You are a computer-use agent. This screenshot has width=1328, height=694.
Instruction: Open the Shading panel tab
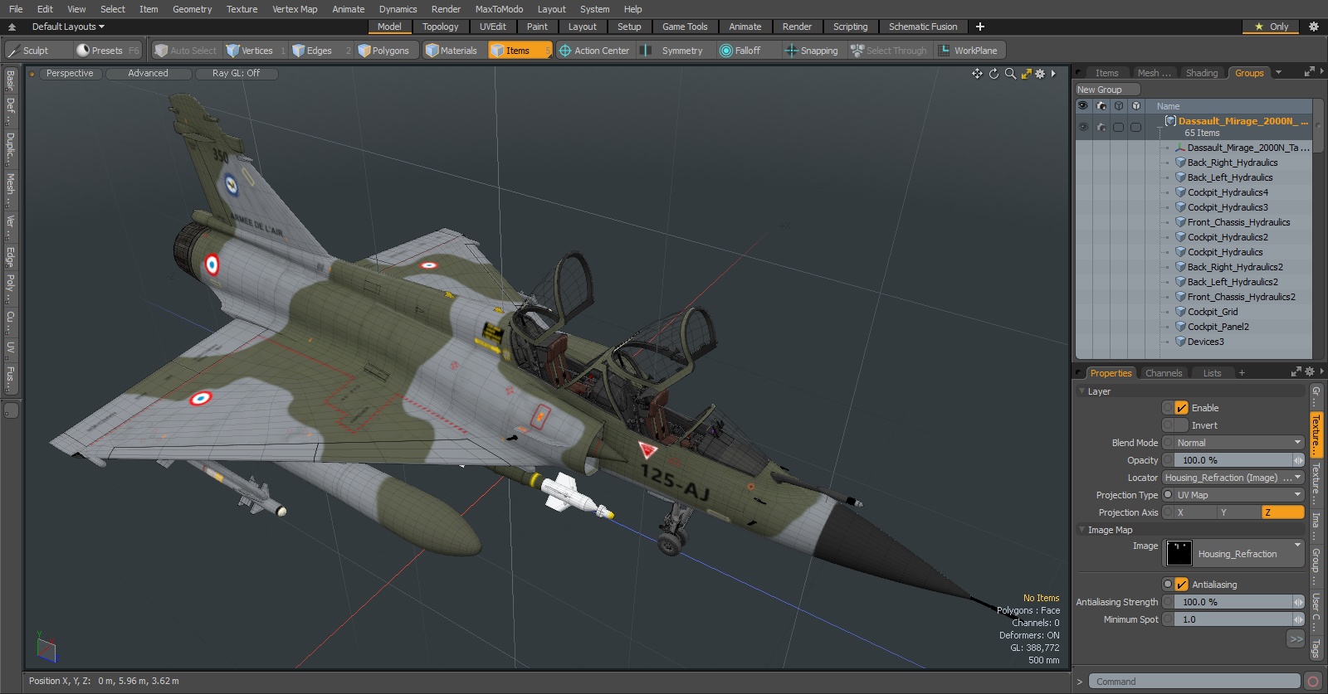point(1201,73)
